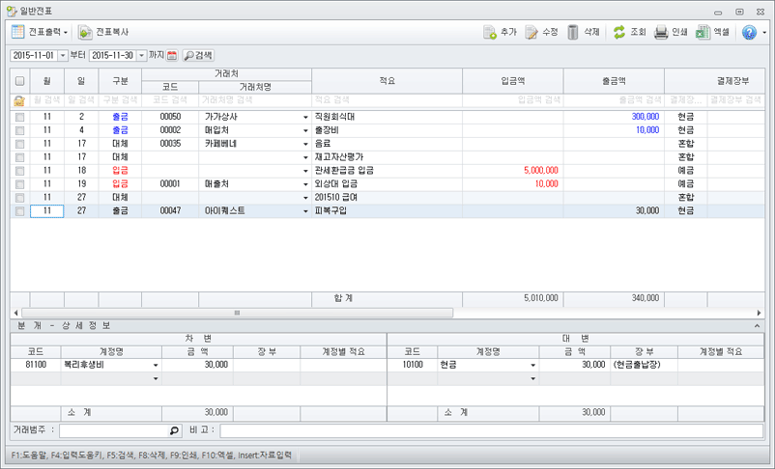The image size is (775, 469).
Task: Export to Excel with 엑셀 icon
Action: click(x=703, y=32)
